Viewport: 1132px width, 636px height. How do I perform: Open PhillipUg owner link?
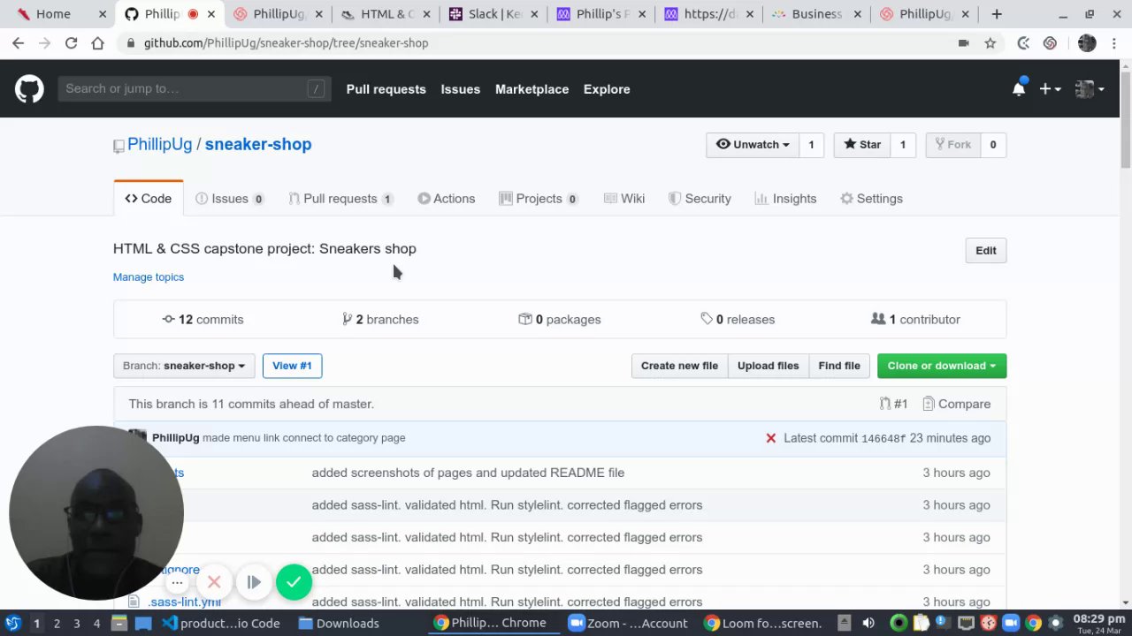159,145
